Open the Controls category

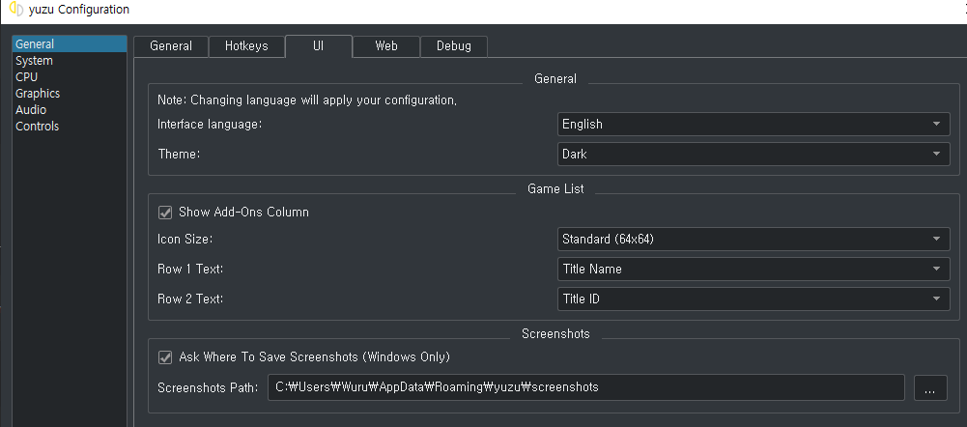tap(70, 126)
